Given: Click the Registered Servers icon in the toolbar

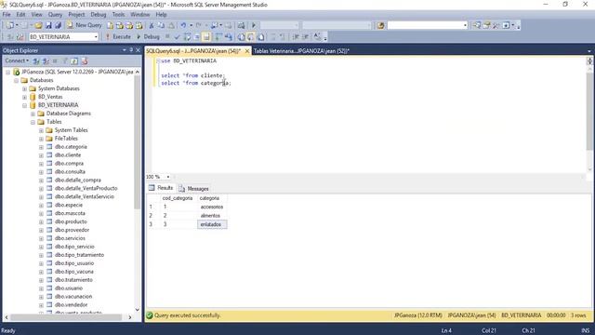Looking at the screenshot, I should [x=477, y=25].
